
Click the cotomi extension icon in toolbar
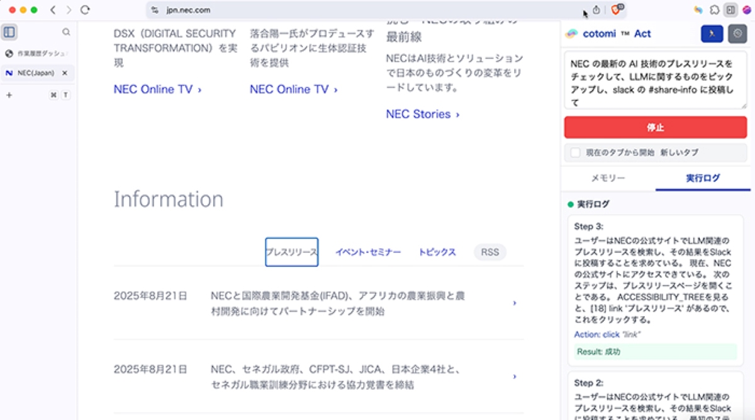click(x=698, y=10)
